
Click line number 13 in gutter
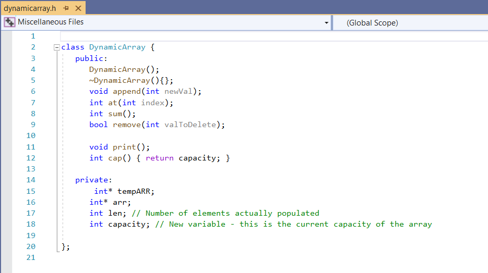point(31,169)
